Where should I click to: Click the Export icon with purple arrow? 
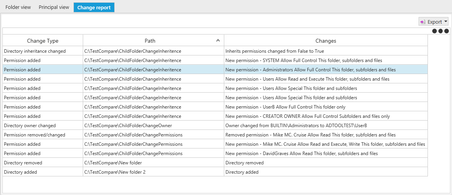[423, 22]
